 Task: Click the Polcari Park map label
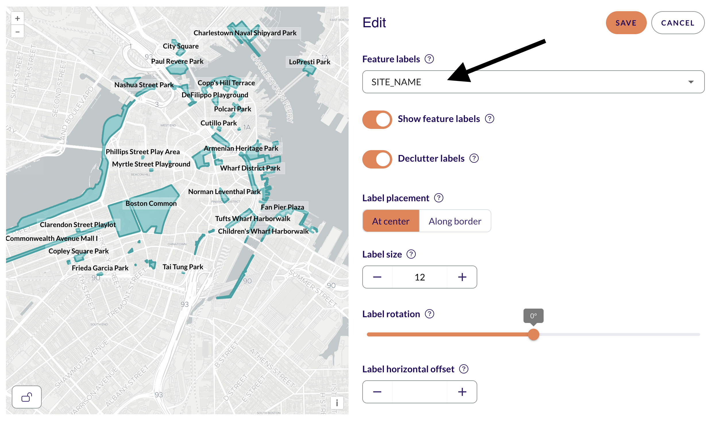click(233, 109)
